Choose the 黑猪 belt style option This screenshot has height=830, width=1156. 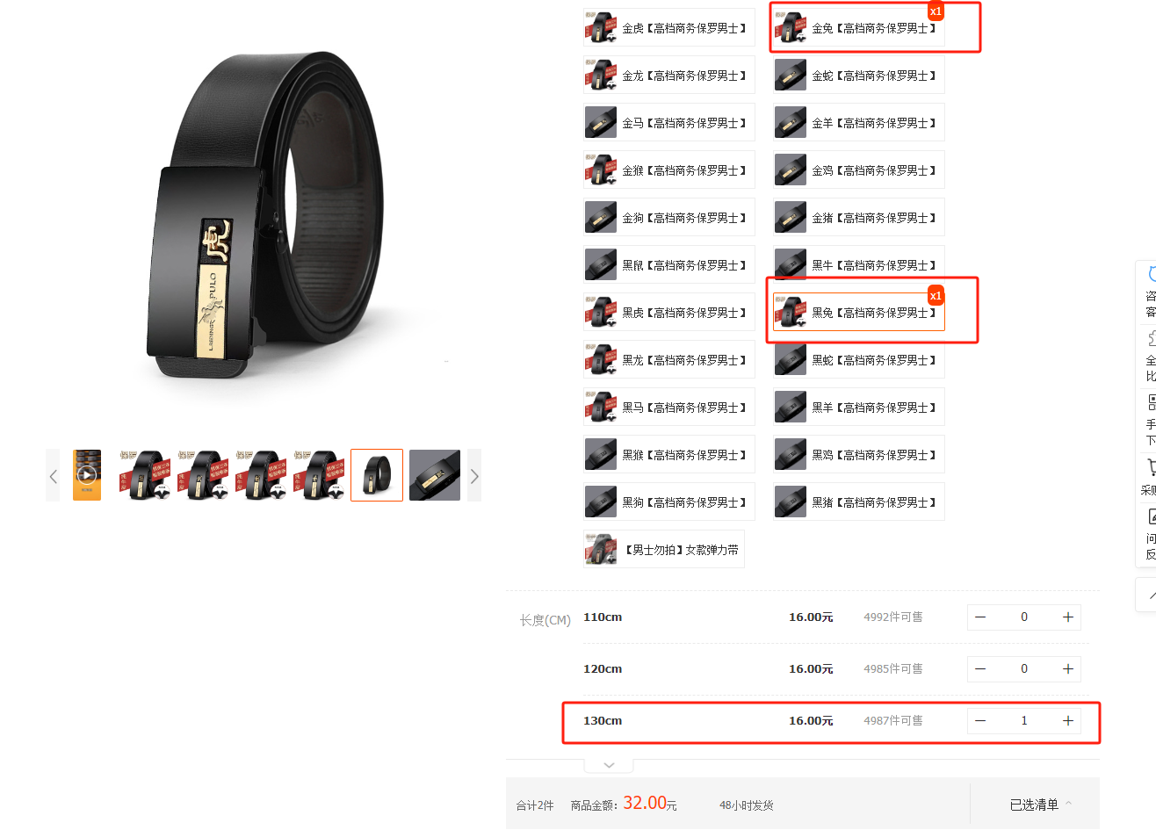tap(859, 502)
